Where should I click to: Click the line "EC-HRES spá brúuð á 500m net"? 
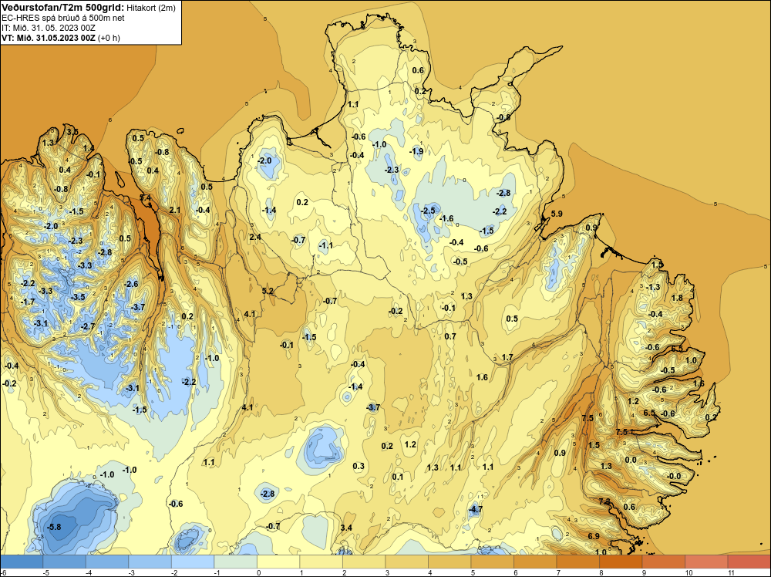[63, 18]
